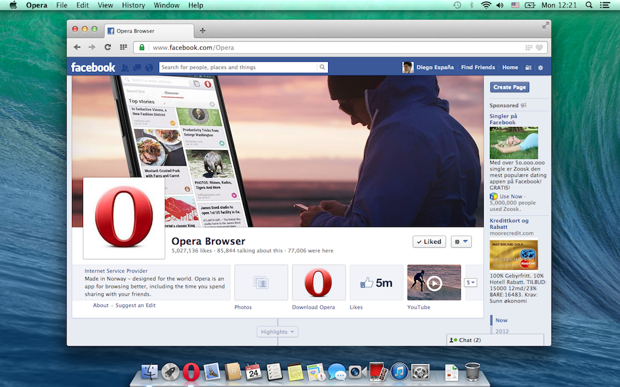Switch to the Opera Browser tab
Viewport: 620px width, 387px height.
coord(148,31)
